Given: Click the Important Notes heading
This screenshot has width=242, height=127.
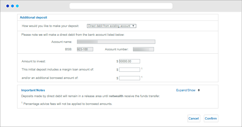Looking at the screenshot, I should (x=33, y=90).
